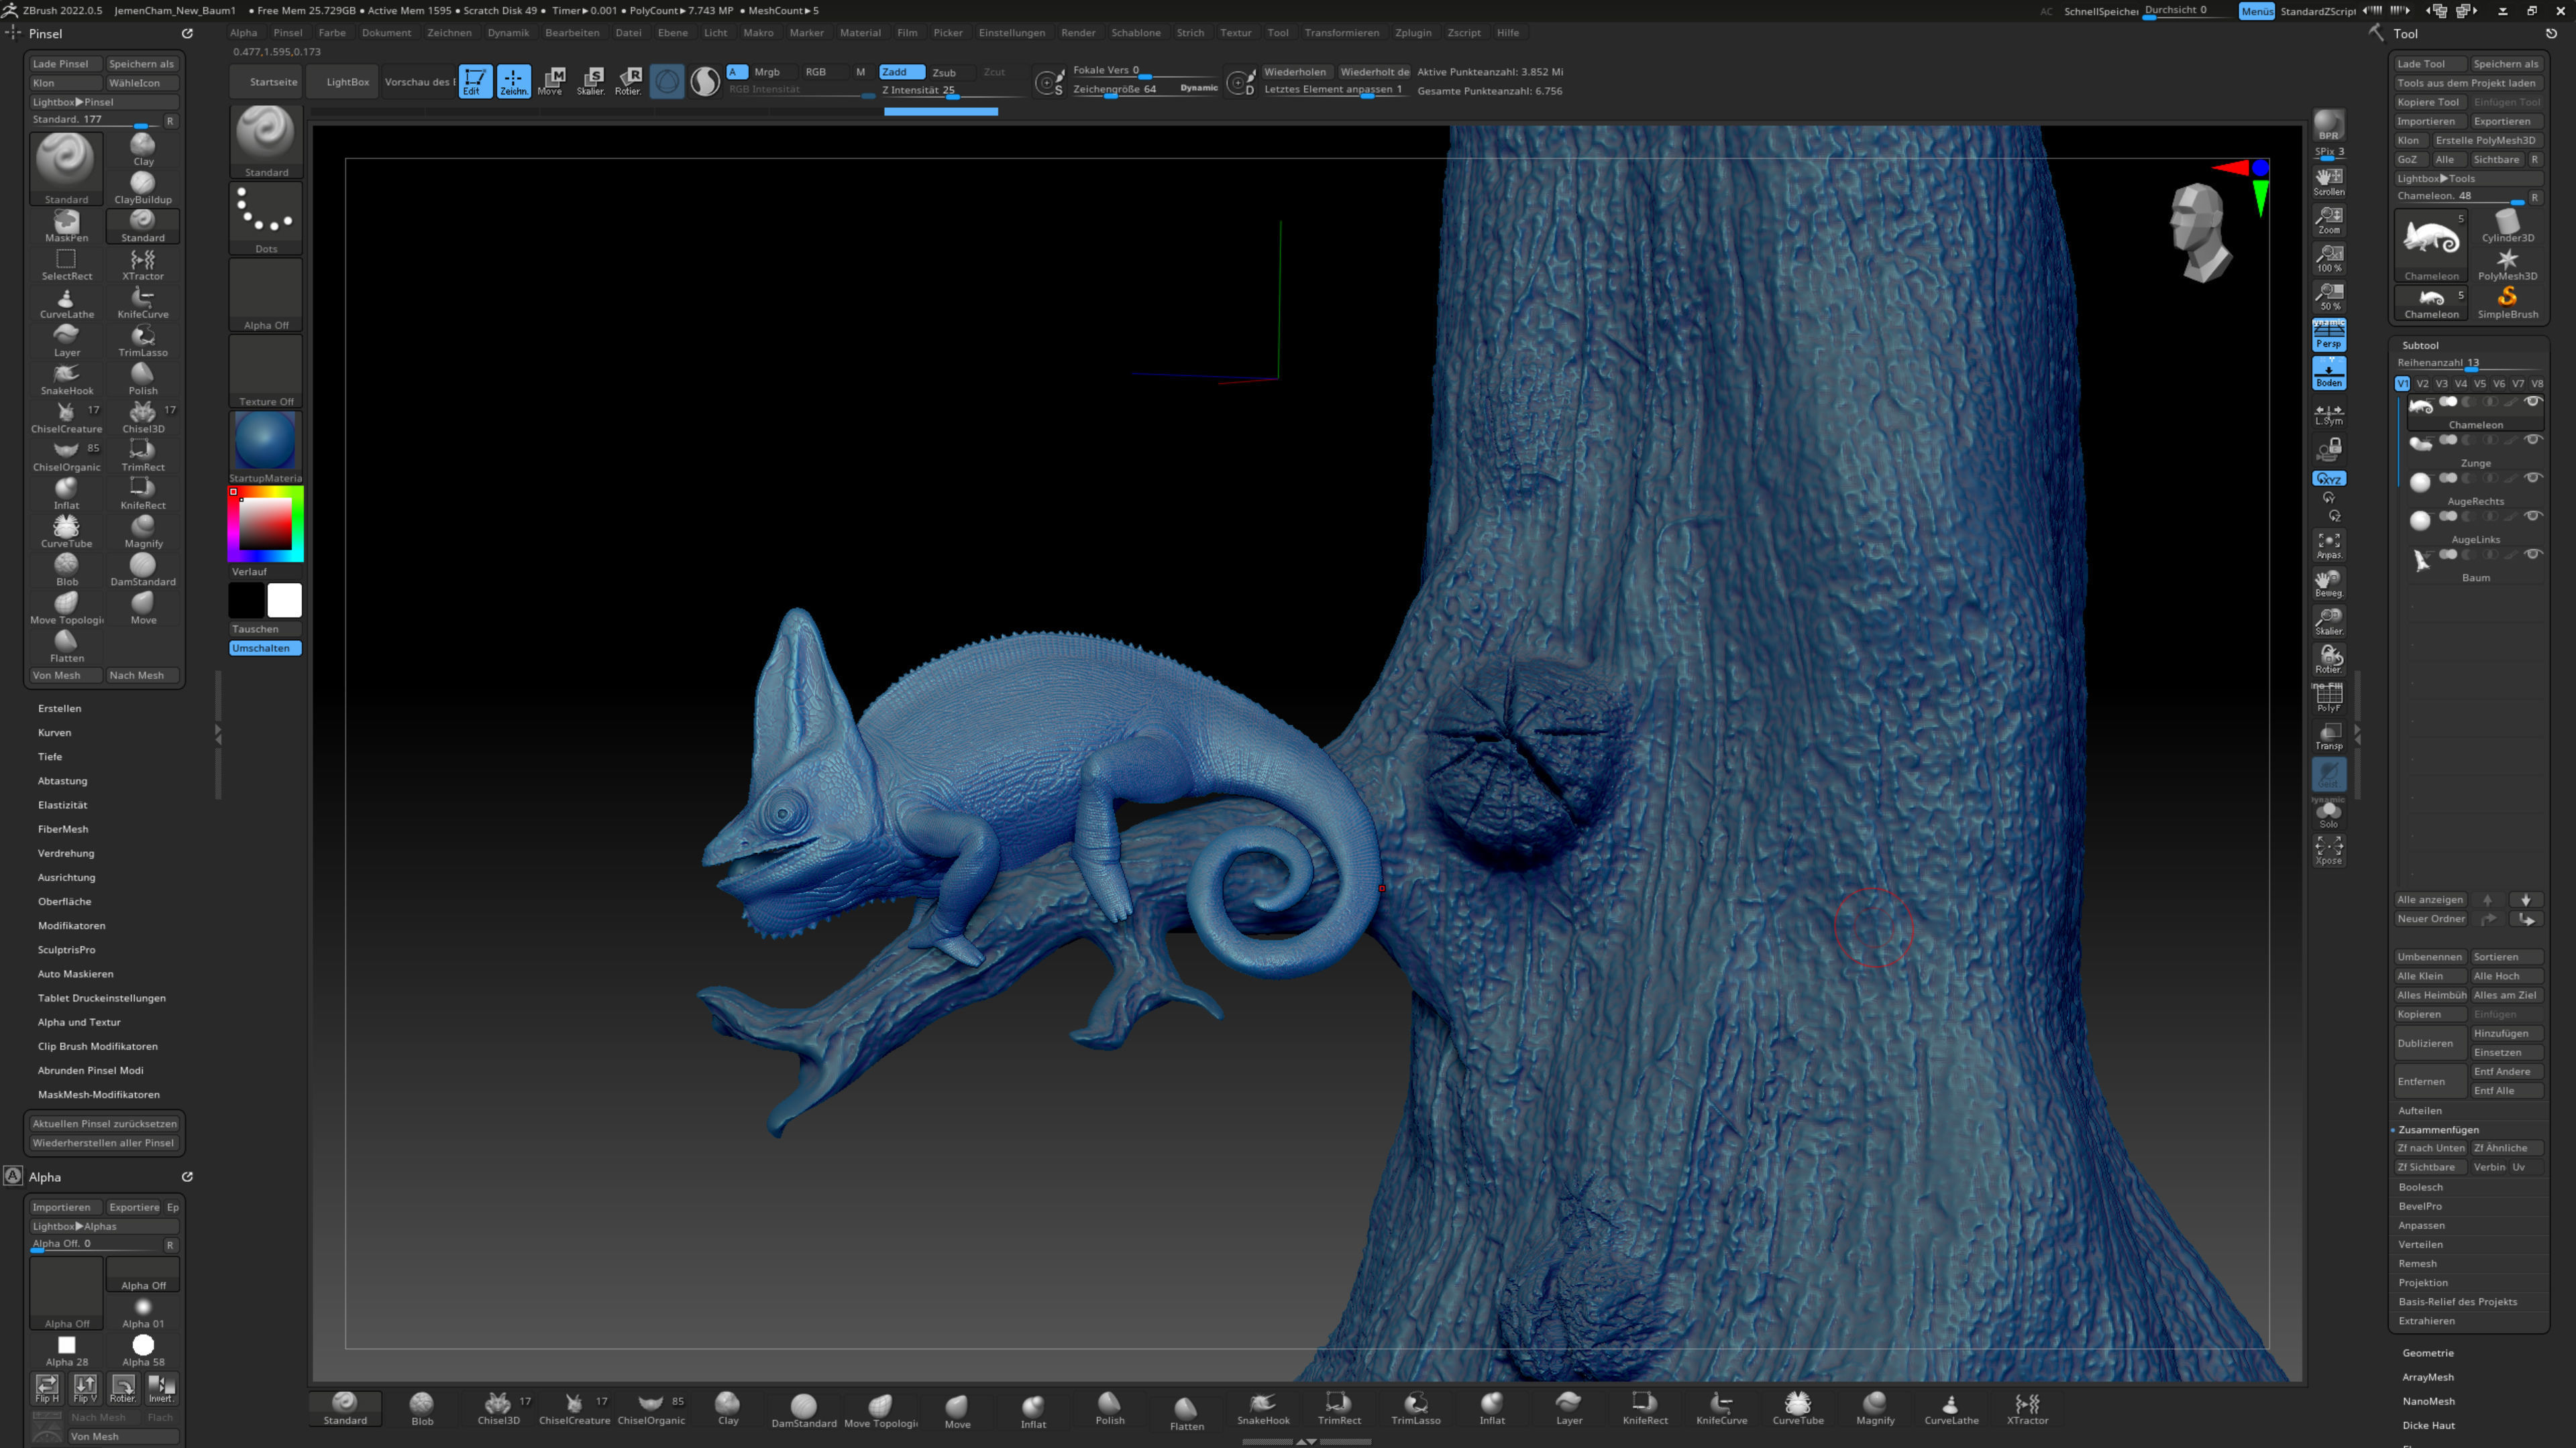Pick the TrimLasso brush in left palette
2576x1448 pixels.
click(143, 341)
